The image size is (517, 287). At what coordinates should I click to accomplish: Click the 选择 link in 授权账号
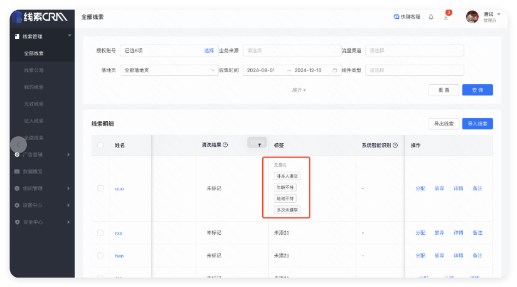(x=209, y=50)
